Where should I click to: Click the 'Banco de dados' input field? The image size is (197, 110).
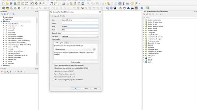pyautogui.click(x=80, y=33)
